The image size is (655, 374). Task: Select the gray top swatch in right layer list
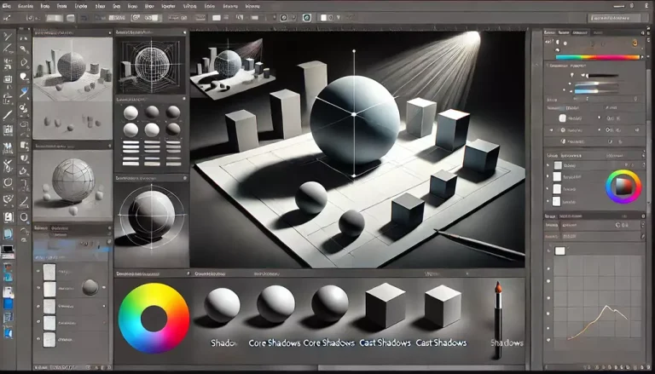point(558,165)
